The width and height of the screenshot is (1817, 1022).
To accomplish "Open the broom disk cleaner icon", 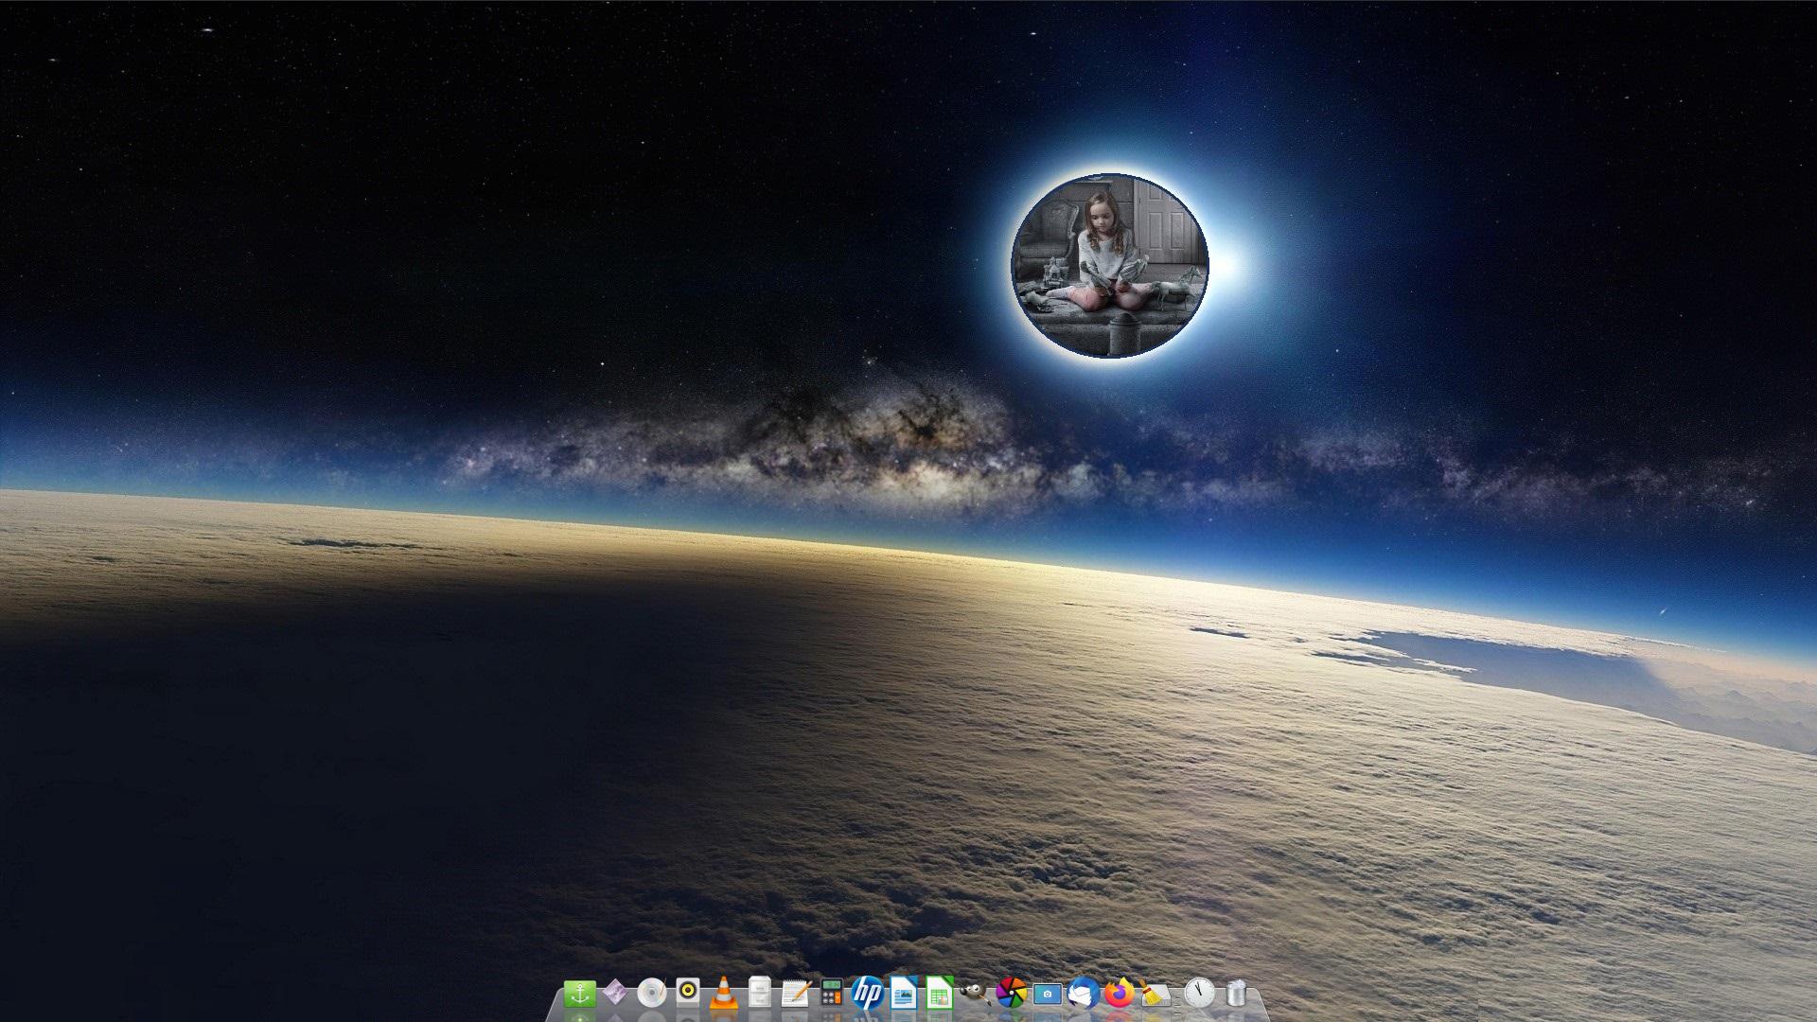I will point(1155,994).
